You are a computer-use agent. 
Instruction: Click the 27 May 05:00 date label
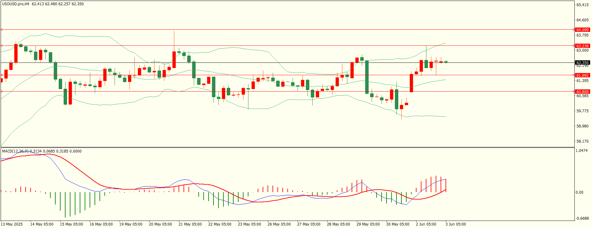[x=309, y=224]
